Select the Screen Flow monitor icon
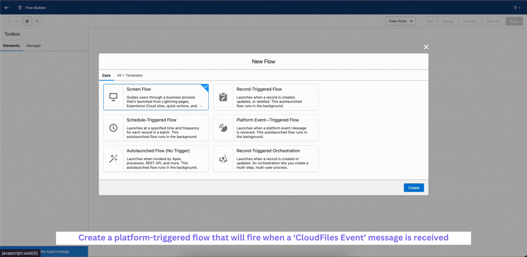 click(x=113, y=97)
